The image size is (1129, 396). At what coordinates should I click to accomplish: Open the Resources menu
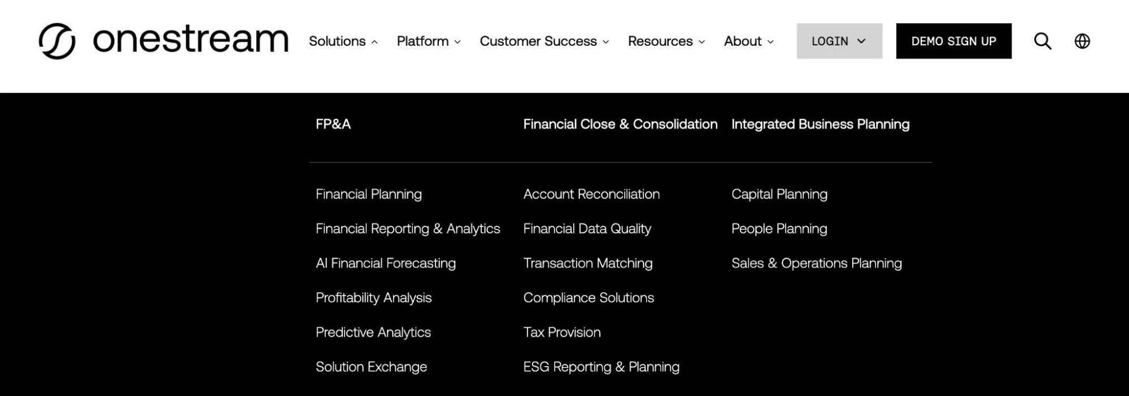coord(666,41)
